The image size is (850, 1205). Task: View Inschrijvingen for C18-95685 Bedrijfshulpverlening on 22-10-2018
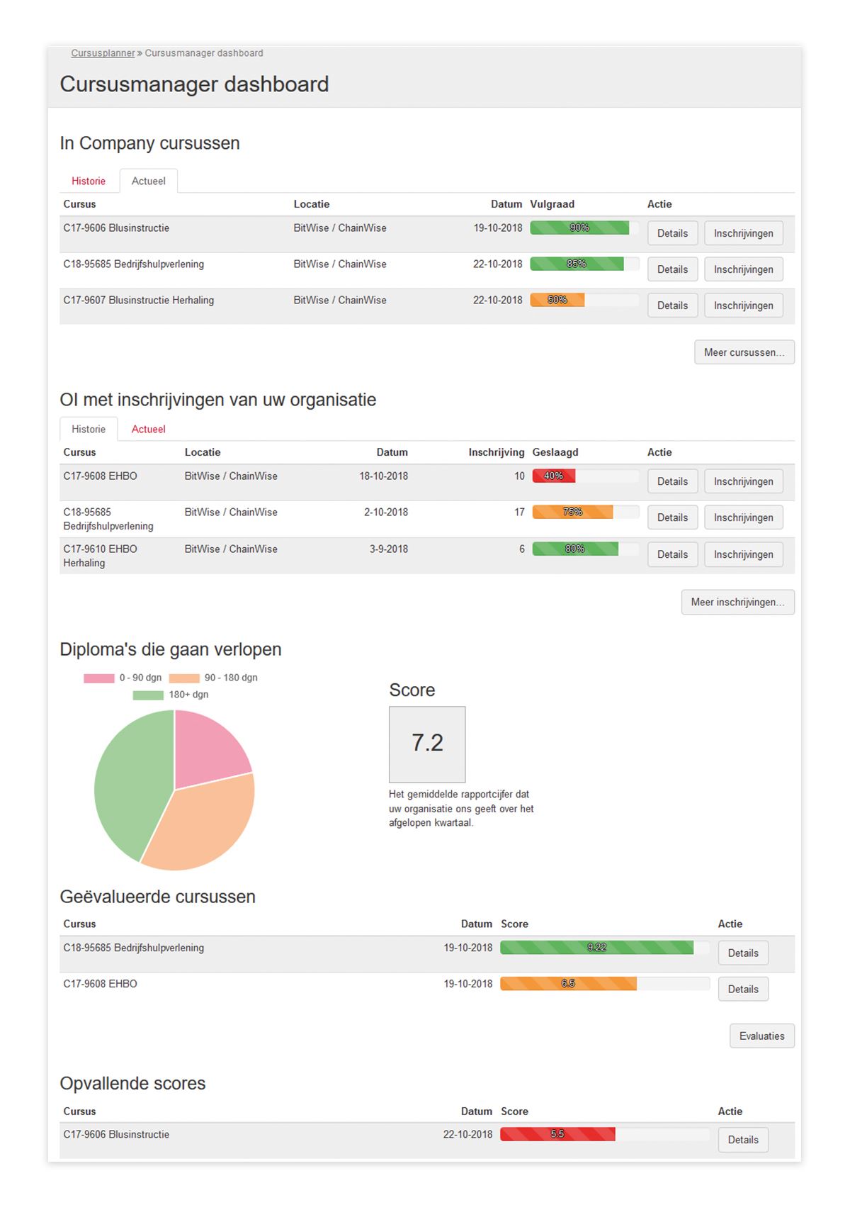743,269
